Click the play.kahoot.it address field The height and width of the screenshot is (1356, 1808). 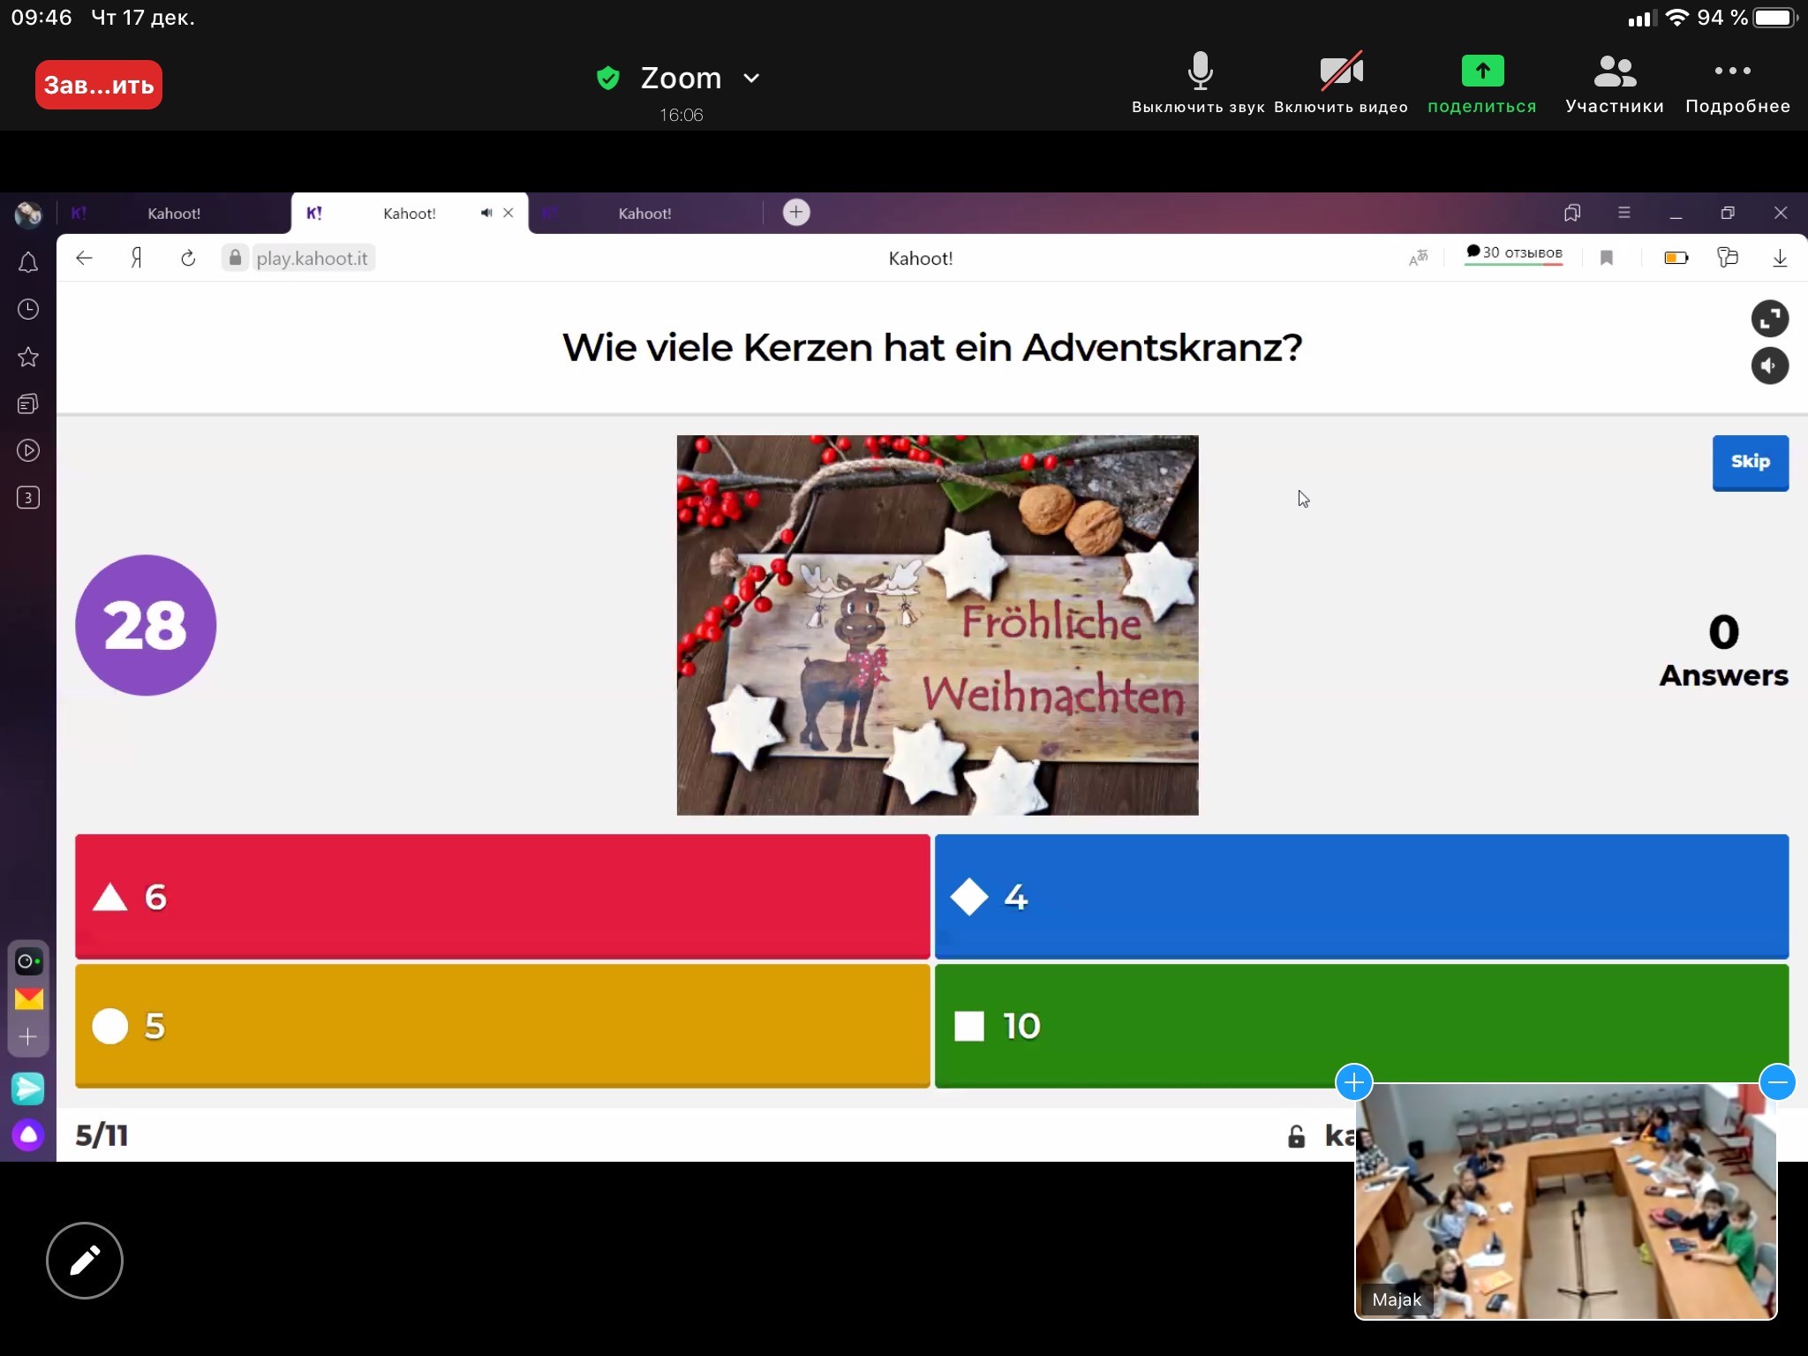point(311,259)
